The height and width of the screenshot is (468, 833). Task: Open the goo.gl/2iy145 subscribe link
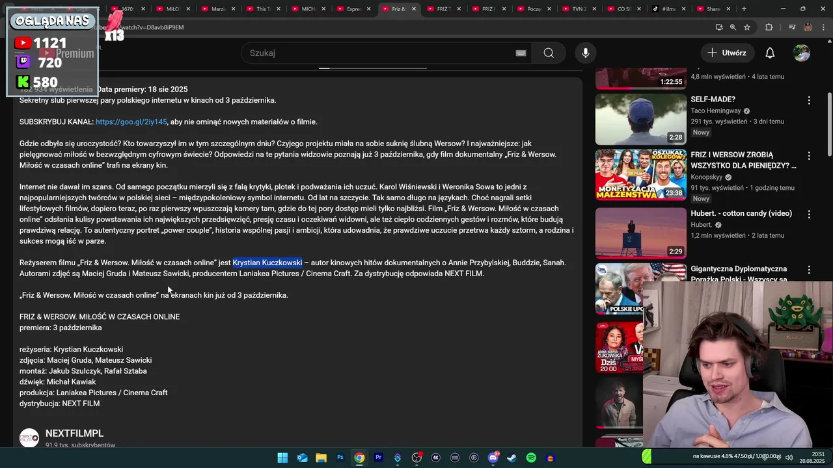[131, 122]
